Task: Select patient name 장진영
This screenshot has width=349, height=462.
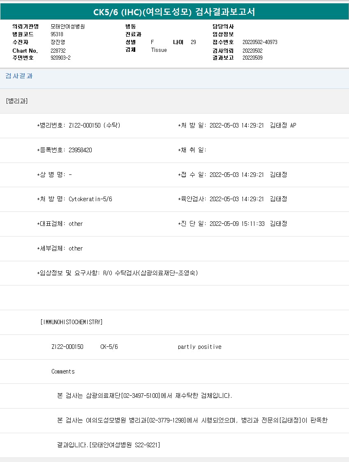Action: point(58,42)
